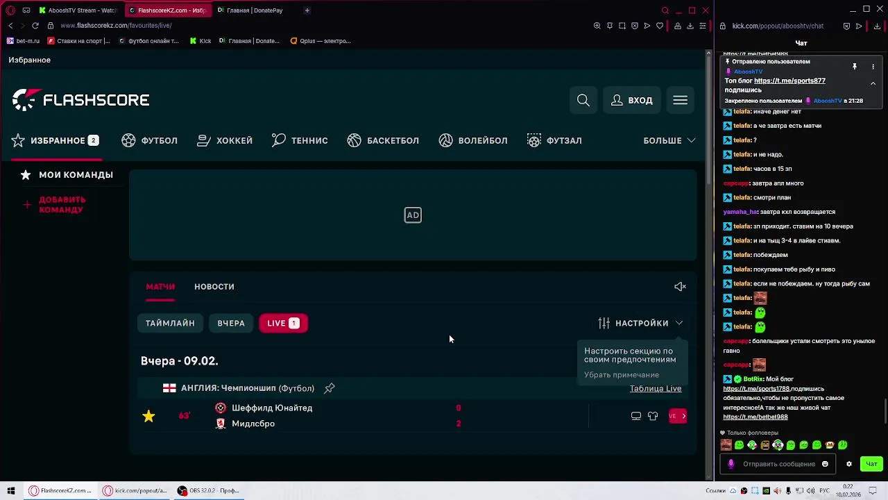Open the Ставки на спорт bookmark

pos(78,41)
